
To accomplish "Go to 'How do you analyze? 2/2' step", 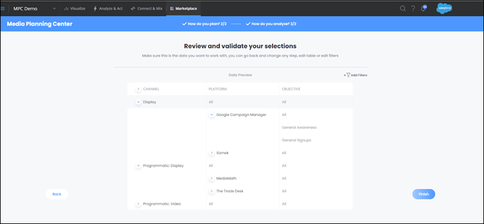I will [271, 24].
